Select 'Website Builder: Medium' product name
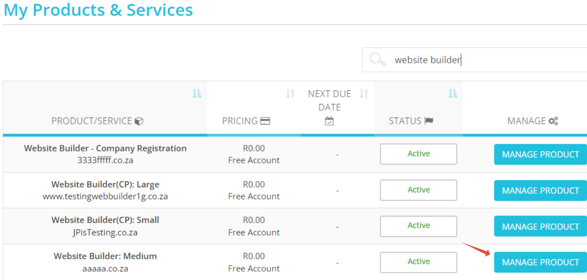 pyautogui.click(x=105, y=256)
